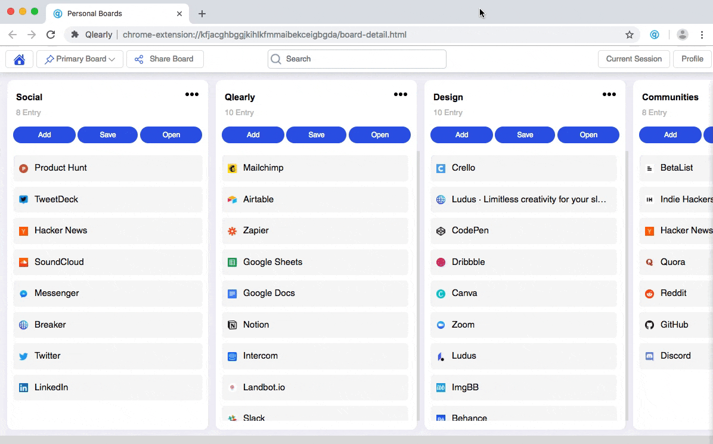
Task: Click the Crello favicon
Action: click(441, 168)
